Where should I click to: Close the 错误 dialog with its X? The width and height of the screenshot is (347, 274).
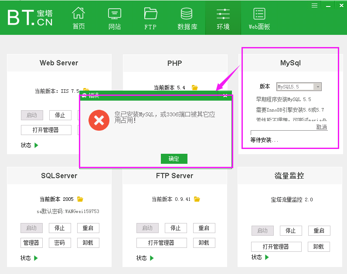click(x=225, y=95)
